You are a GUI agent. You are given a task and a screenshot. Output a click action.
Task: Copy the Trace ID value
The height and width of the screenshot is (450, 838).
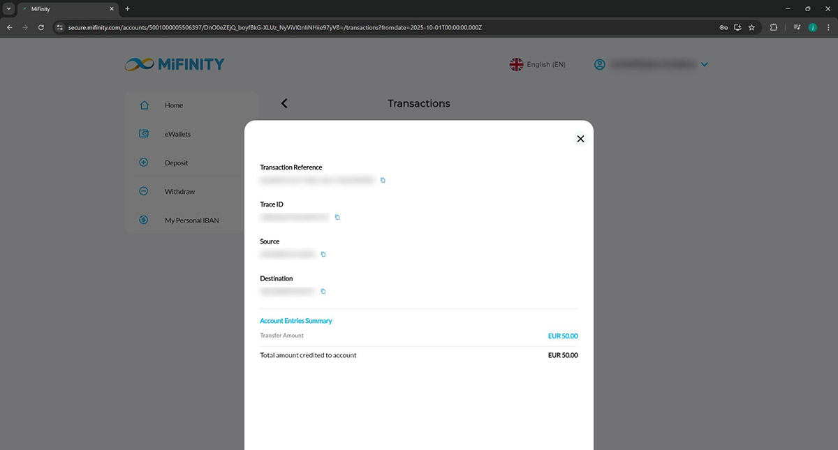(337, 217)
